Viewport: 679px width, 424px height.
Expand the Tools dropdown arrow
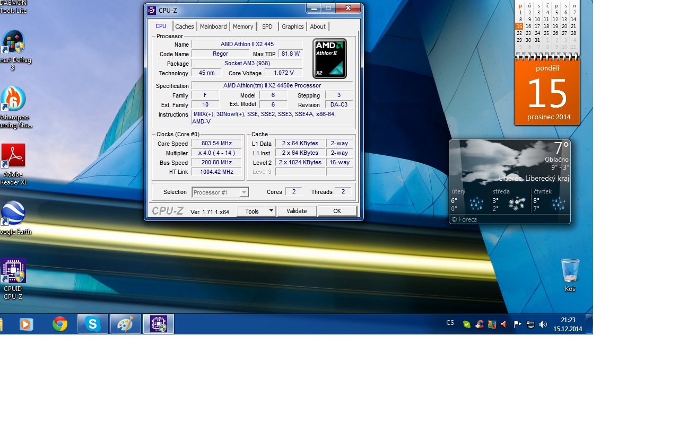[x=271, y=211]
